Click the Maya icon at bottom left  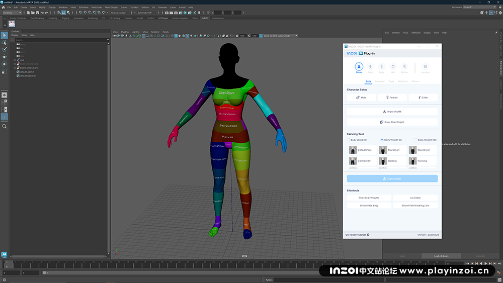(x=4, y=254)
